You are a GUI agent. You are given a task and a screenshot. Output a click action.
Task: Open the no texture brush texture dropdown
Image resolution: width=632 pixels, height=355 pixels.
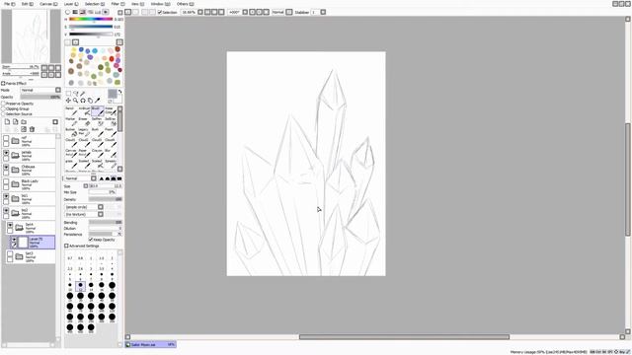tap(101, 214)
